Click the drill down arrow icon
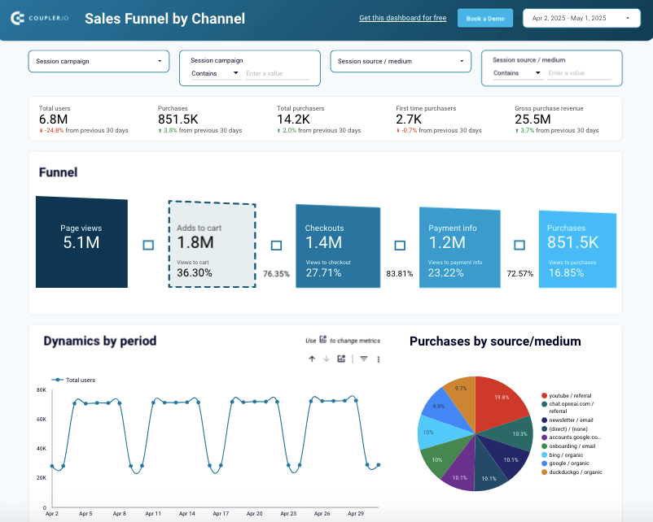 pos(326,359)
